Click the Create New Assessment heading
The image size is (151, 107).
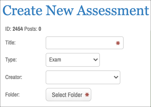tap(76, 10)
